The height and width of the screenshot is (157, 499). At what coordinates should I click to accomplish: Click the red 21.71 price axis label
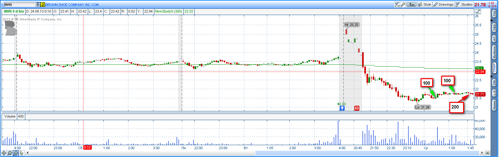click(x=480, y=94)
